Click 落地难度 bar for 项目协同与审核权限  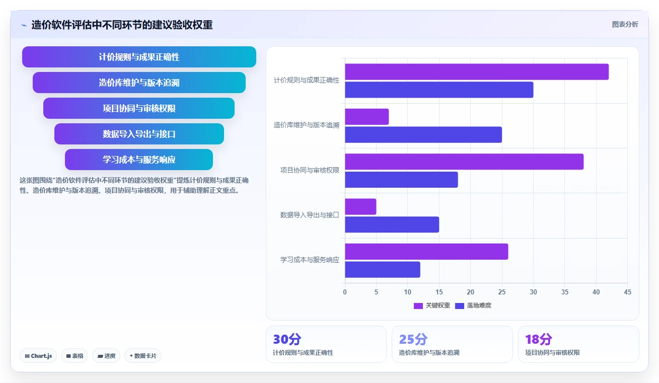pyautogui.click(x=401, y=180)
